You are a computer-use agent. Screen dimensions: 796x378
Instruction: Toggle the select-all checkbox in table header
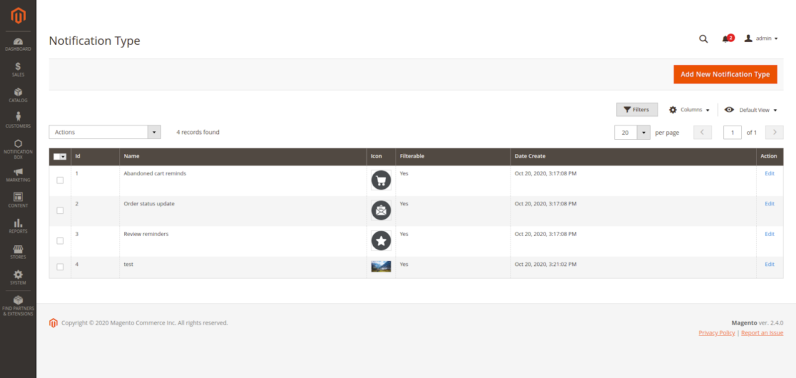click(57, 157)
